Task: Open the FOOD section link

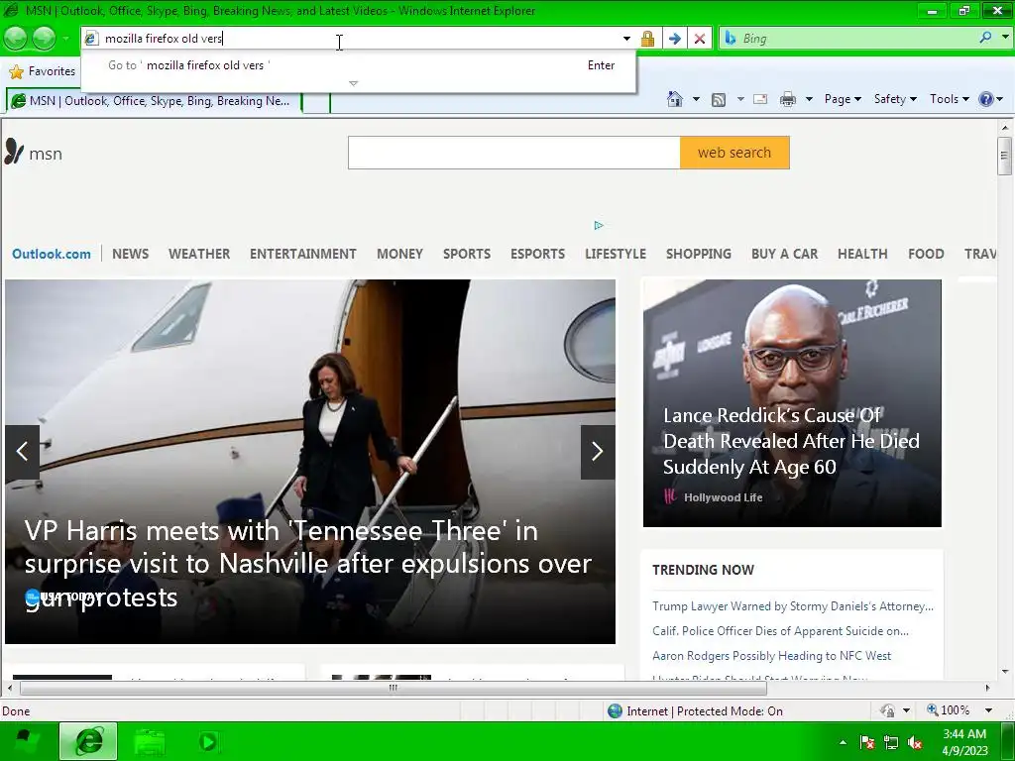Action: click(926, 254)
